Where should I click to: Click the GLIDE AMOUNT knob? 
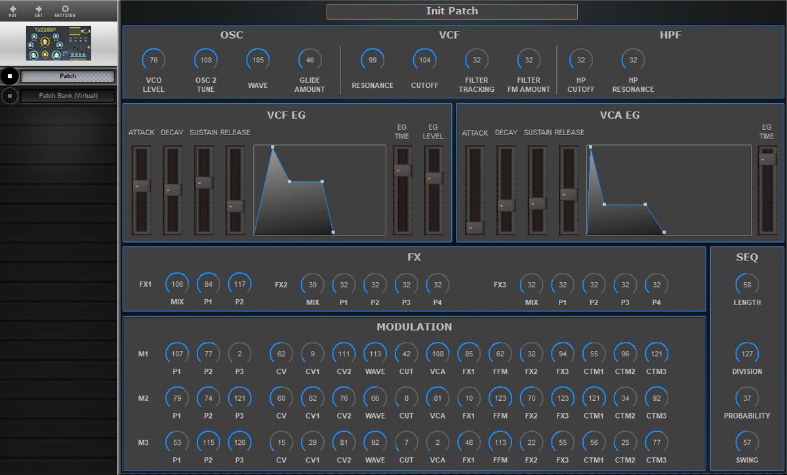point(310,60)
